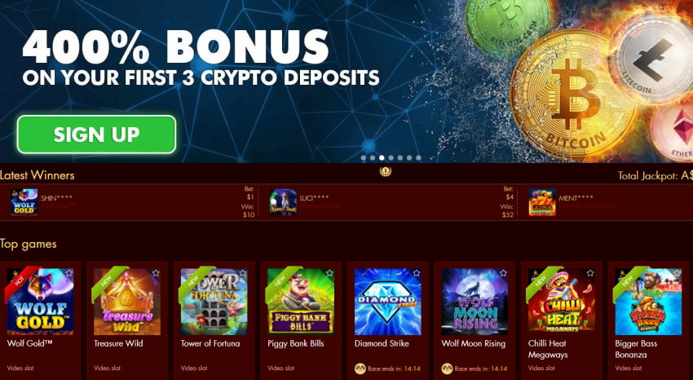Click the star on Wolf Moon Rising
The image size is (693, 380).
tap(503, 273)
